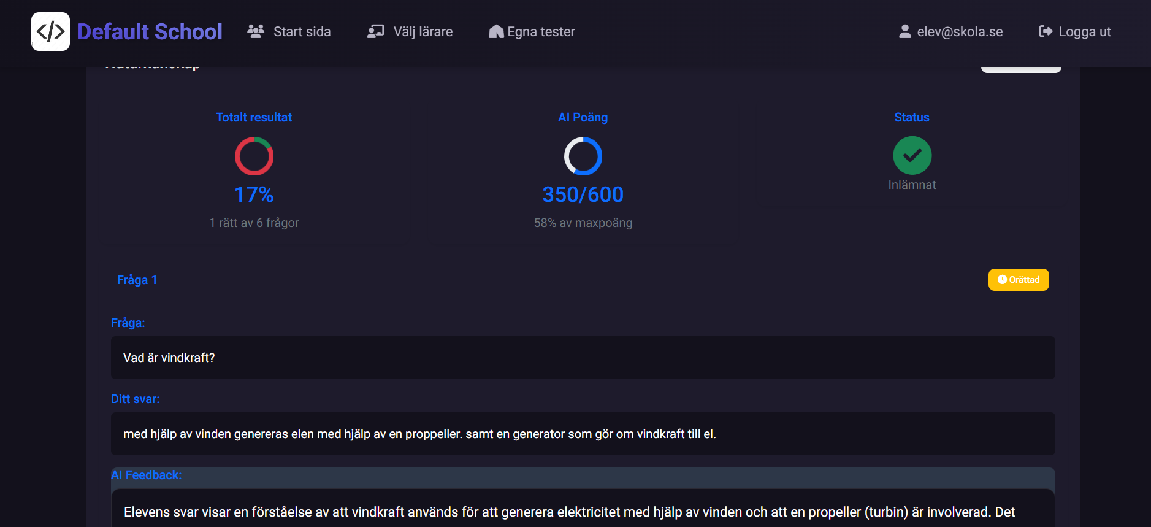Click the code-brackets school logo icon
The width and height of the screenshot is (1151, 527).
coord(50,31)
